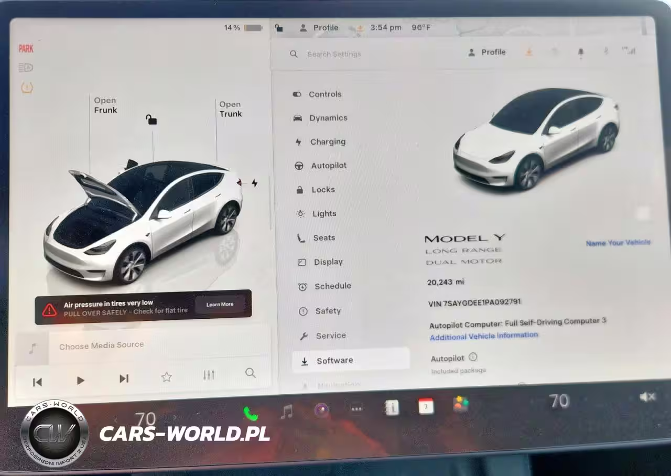Open the calendar app icon
Image resolution: width=671 pixels, height=476 pixels.
click(x=426, y=406)
